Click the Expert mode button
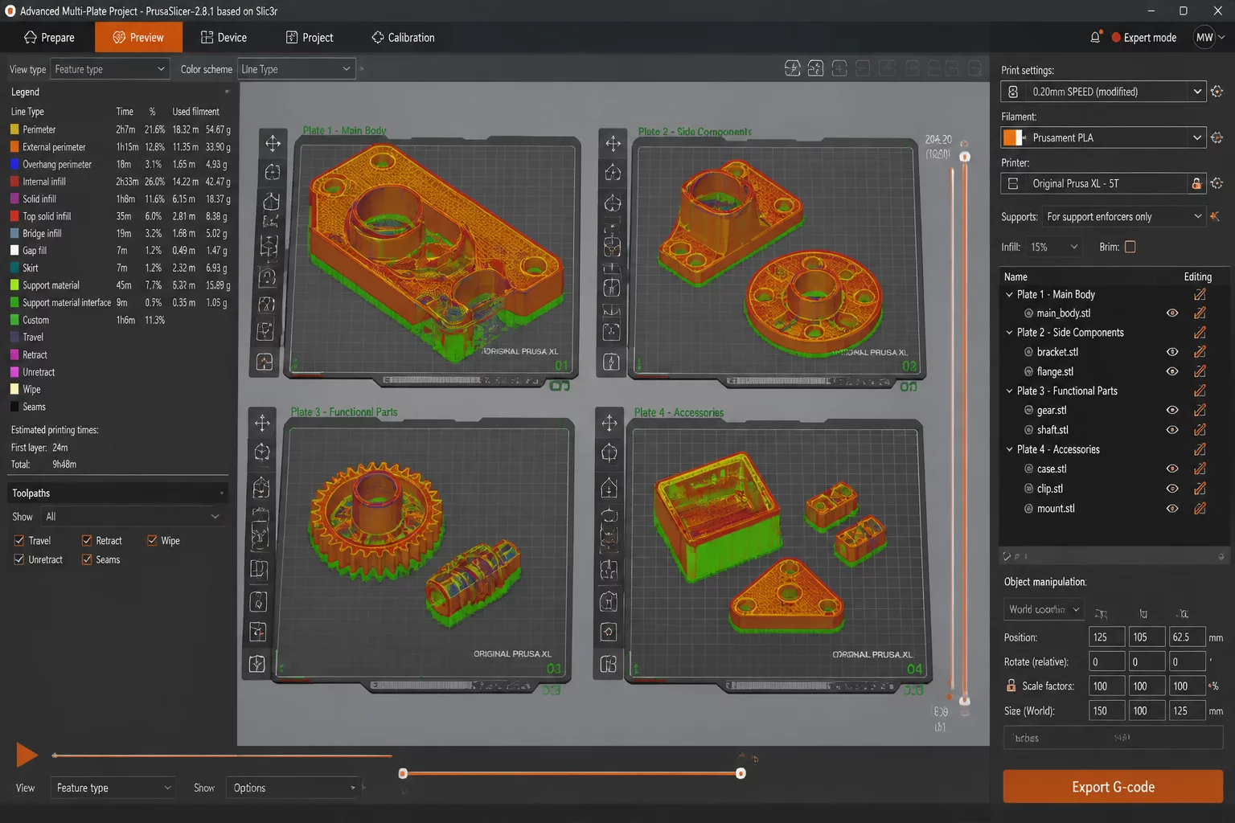 (1143, 38)
